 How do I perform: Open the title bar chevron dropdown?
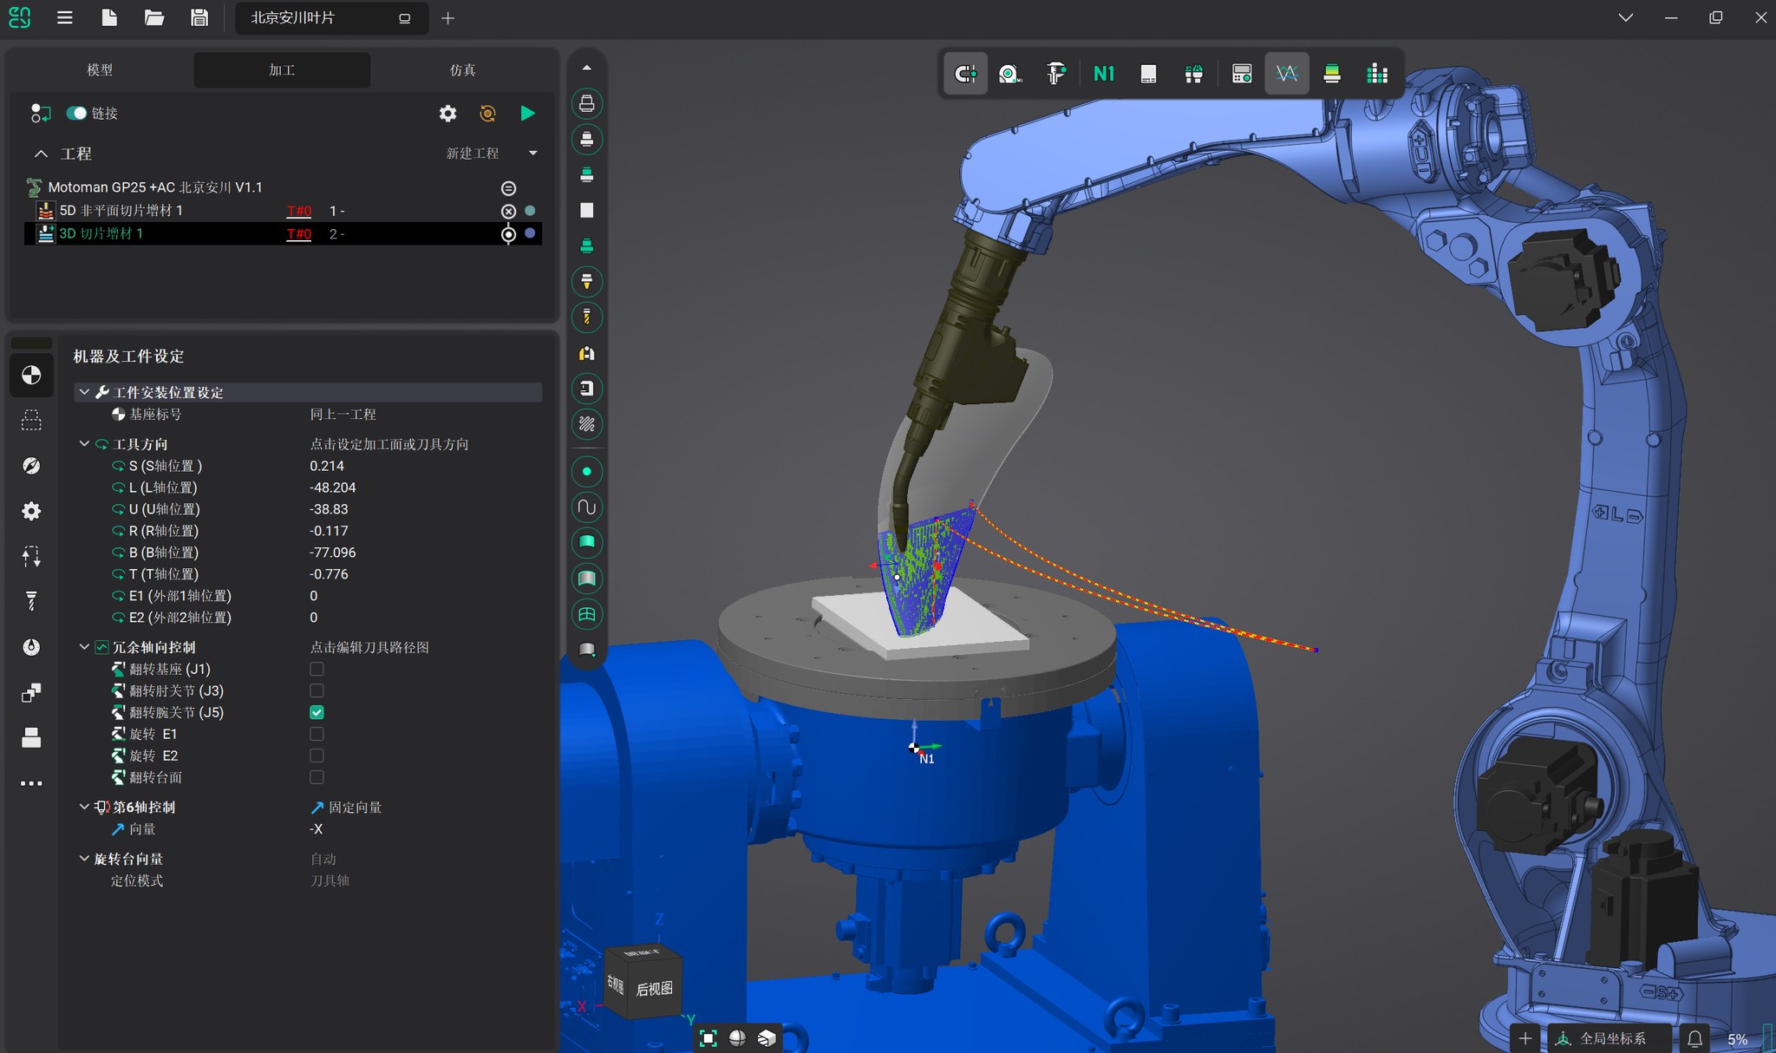[1626, 17]
